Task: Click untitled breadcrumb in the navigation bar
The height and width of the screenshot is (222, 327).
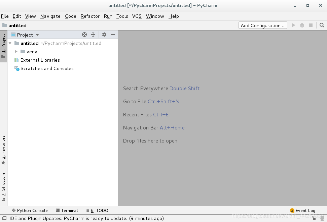Action: 17,25
